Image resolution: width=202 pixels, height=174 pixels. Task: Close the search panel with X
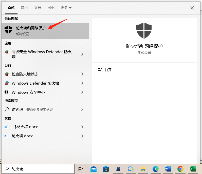[192, 8]
